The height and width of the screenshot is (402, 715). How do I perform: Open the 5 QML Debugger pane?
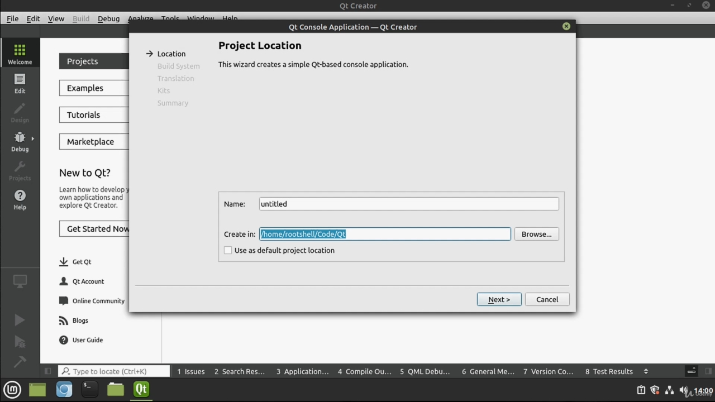pos(425,371)
